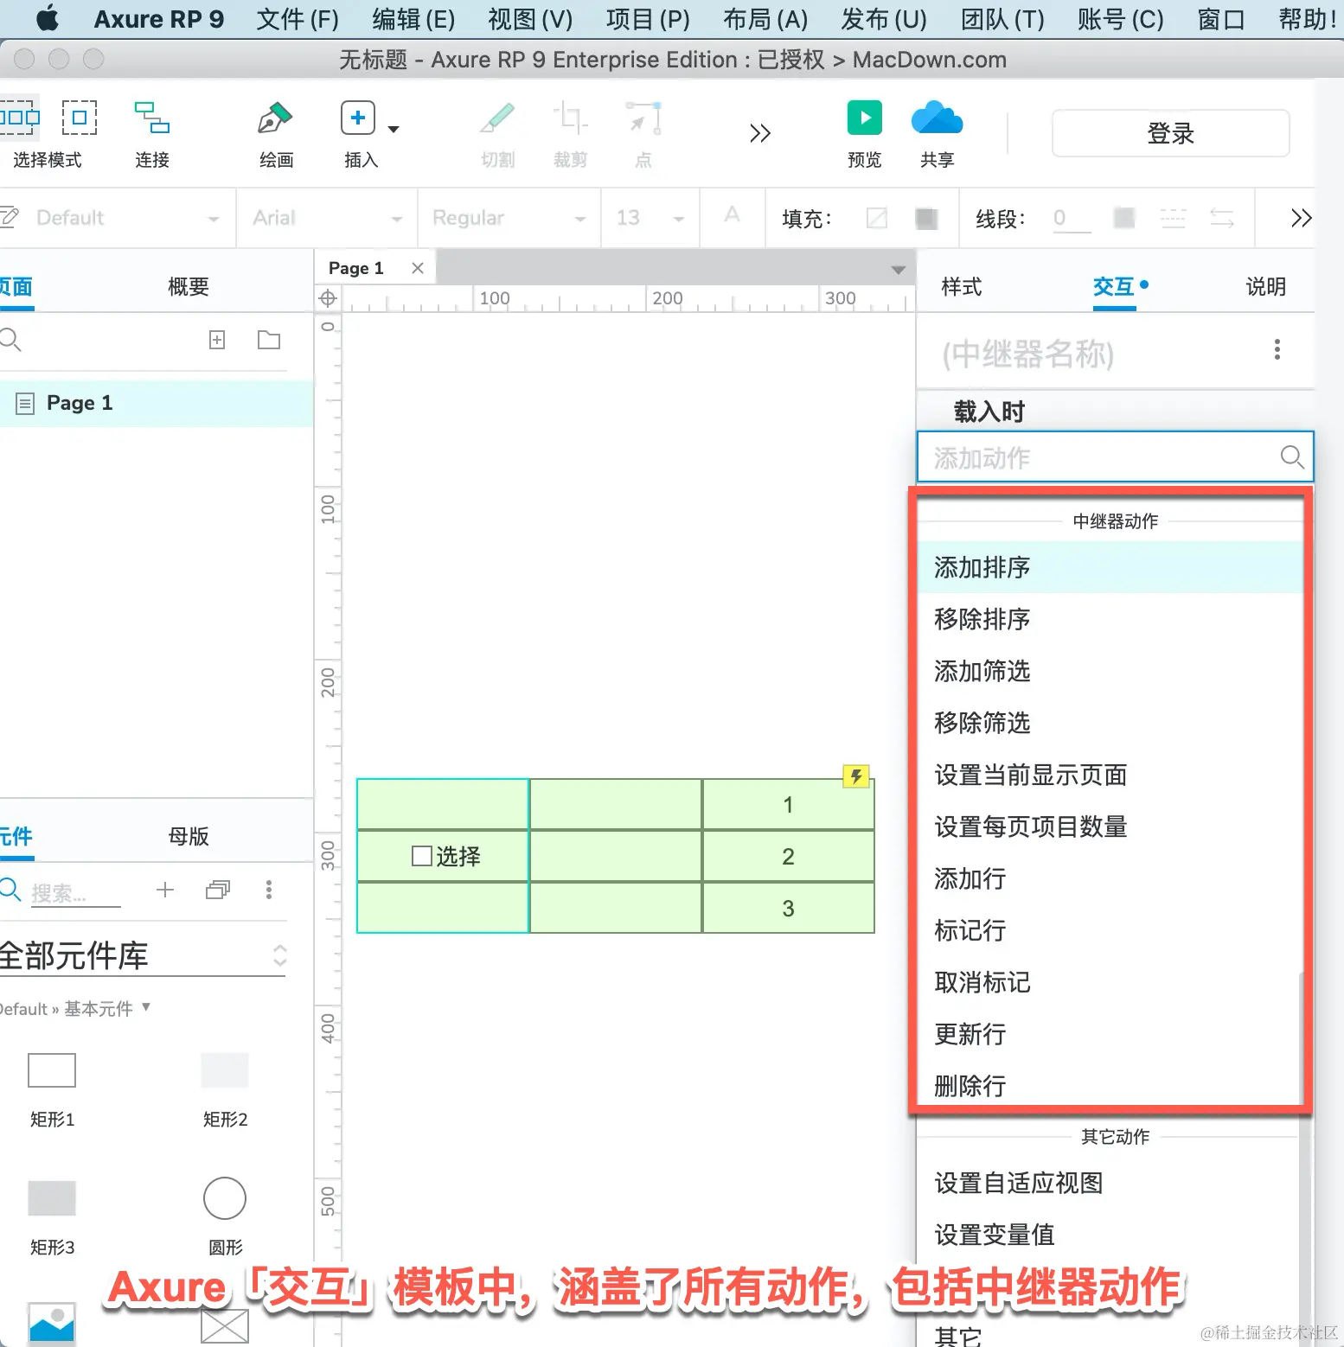Choose 添加行 action

coord(1110,878)
